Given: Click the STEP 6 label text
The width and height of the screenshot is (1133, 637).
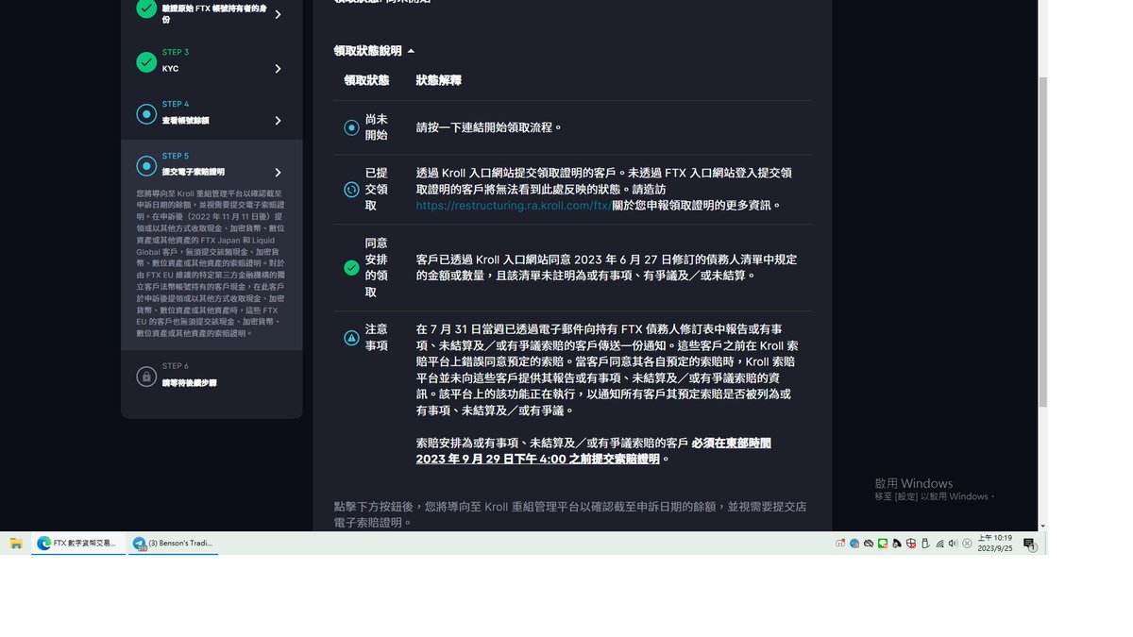Looking at the screenshot, I should [176, 366].
